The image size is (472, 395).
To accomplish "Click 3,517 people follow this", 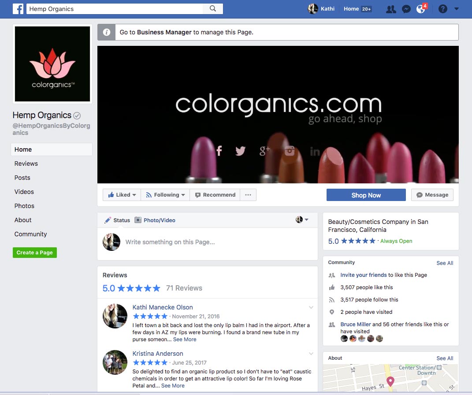I will click(x=369, y=300).
